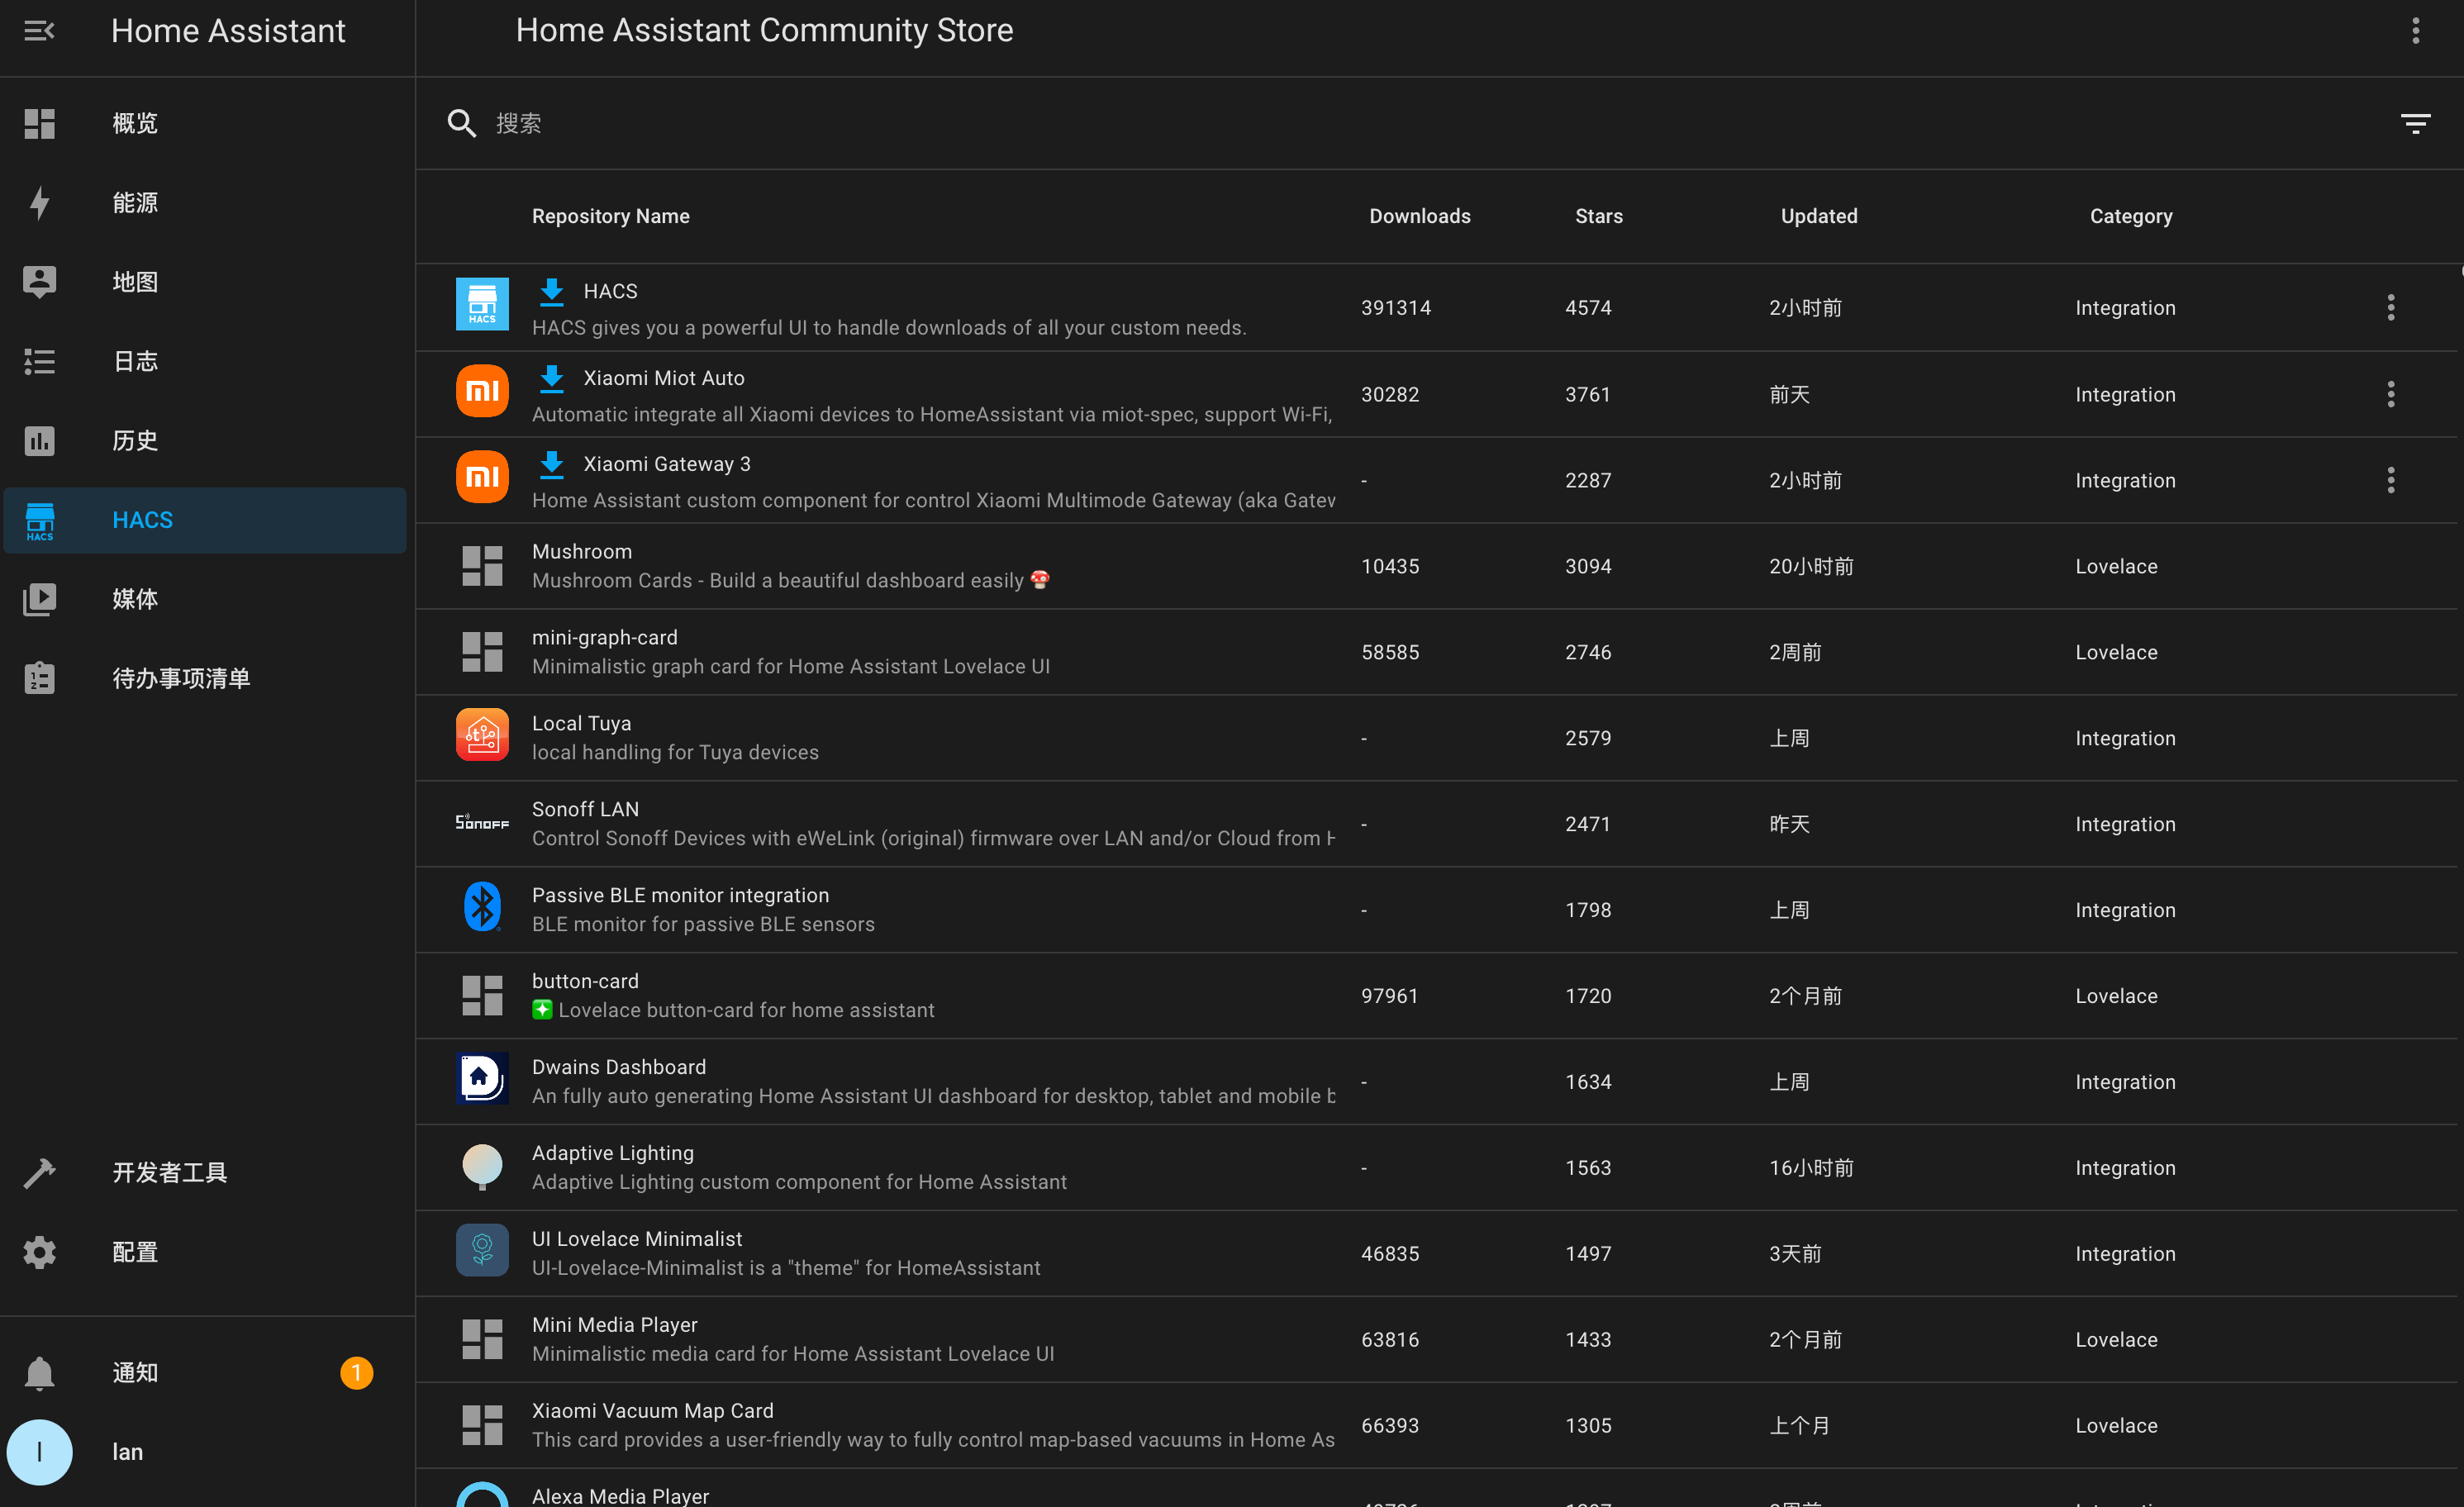The image size is (2464, 1507).
Task: Sort by Repository Name column
Action: (x=610, y=216)
